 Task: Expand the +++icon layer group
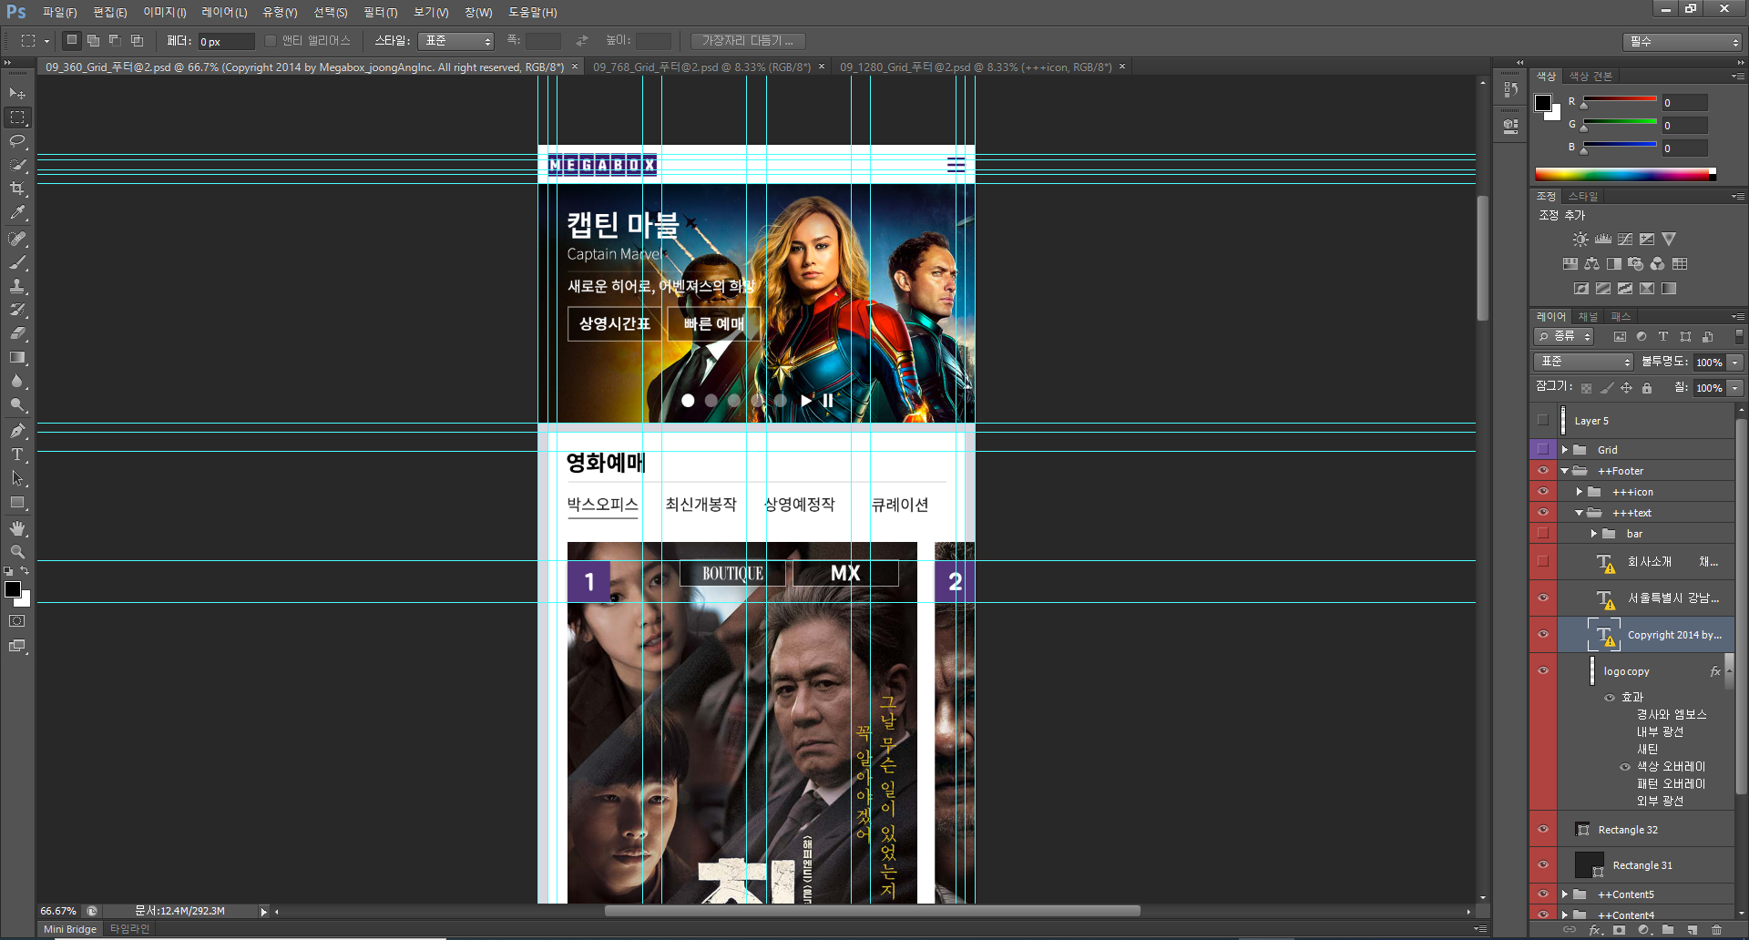tap(1580, 492)
